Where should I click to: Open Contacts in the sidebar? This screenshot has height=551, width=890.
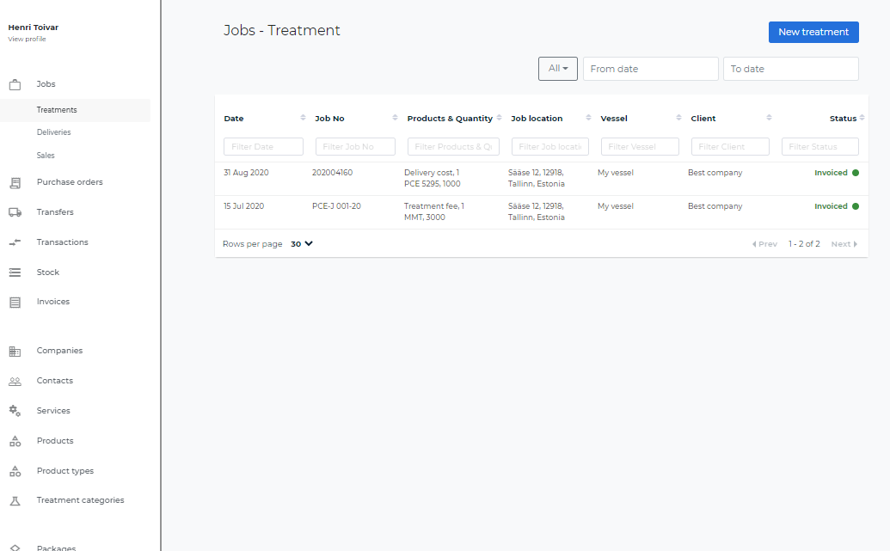[x=54, y=381]
